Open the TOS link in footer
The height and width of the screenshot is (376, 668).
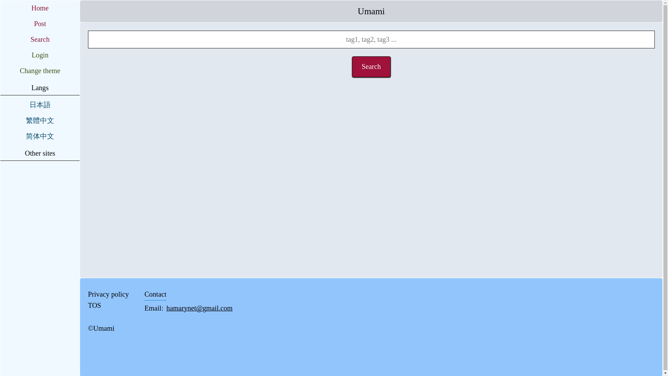tap(94, 305)
